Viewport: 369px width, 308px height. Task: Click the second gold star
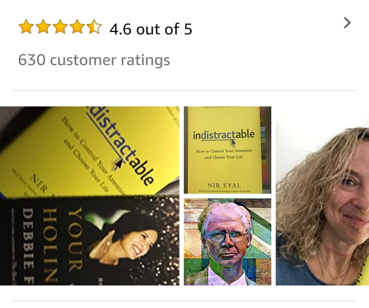pyautogui.click(x=43, y=27)
